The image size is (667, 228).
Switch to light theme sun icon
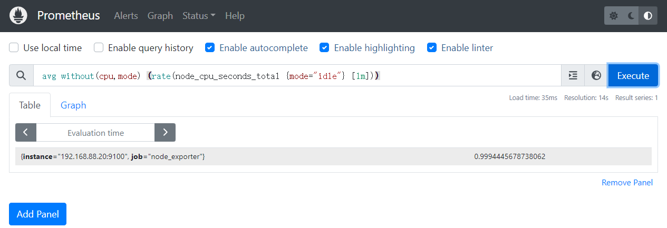click(x=613, y=16)
